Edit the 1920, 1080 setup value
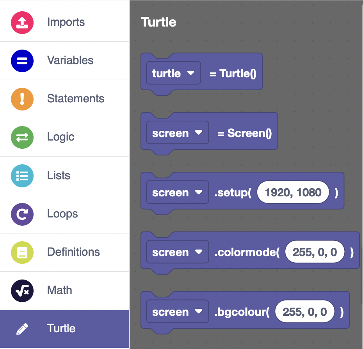The height and width of the screenshot is (349, 363). point(293,192)
